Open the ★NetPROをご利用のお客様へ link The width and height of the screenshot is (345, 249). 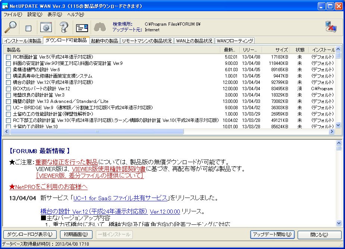(x=48, y=187)
